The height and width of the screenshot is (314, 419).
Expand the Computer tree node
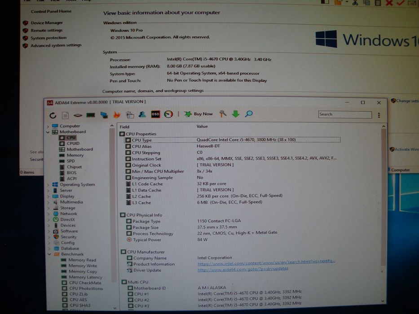pyautogui.click(x=48, y=126)
